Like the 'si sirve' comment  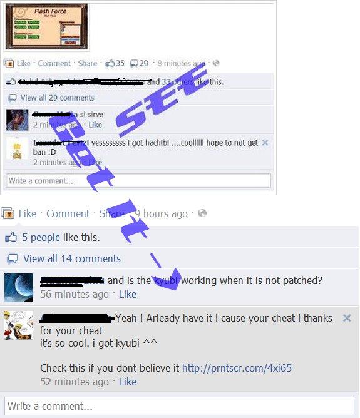pos(95,125)
